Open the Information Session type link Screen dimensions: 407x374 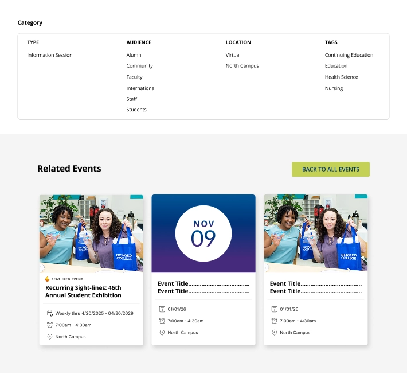(x=50, y=55)
